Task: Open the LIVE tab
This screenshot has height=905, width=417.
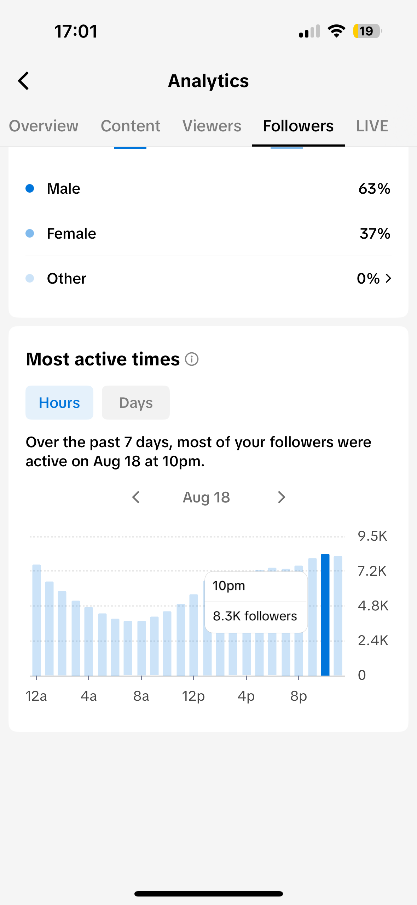Action: coord(372,126)
